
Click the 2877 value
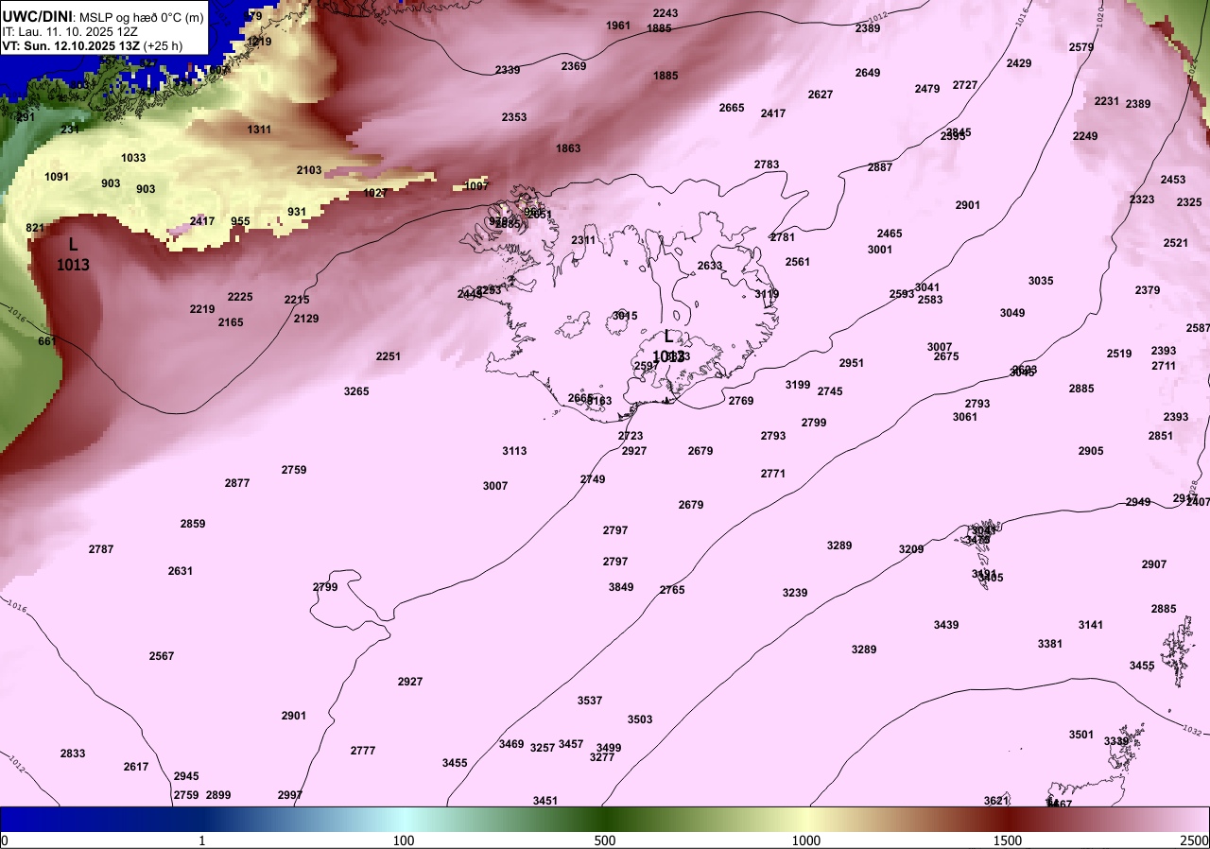coord(237,483)
